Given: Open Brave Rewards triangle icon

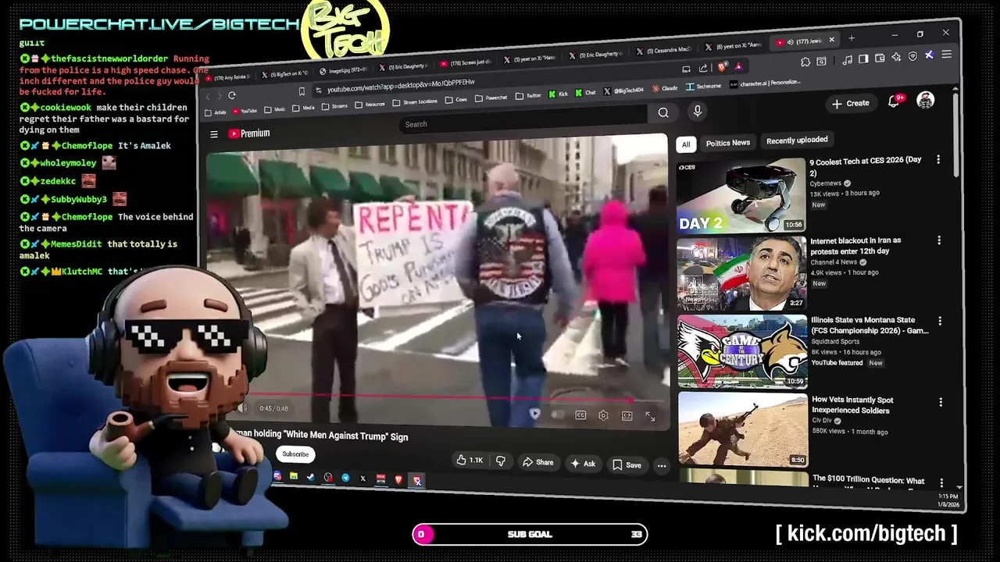Looking at the screenshot, I should (x=738, y=66).
